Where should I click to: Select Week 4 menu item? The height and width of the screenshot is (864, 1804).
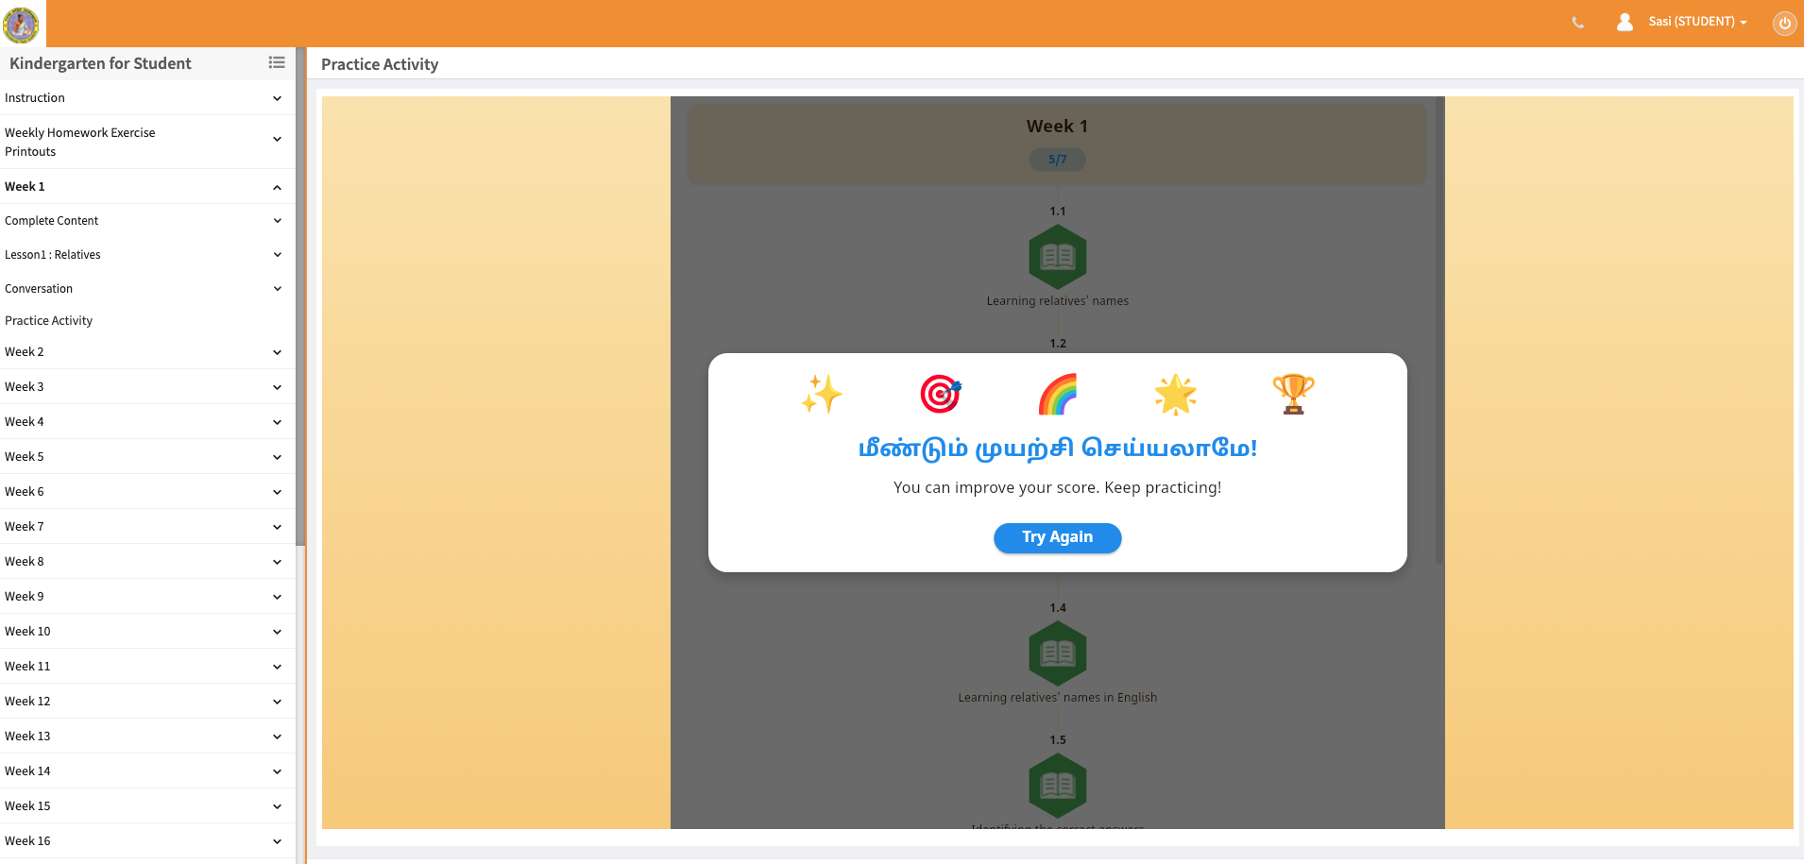pos(147,422)
